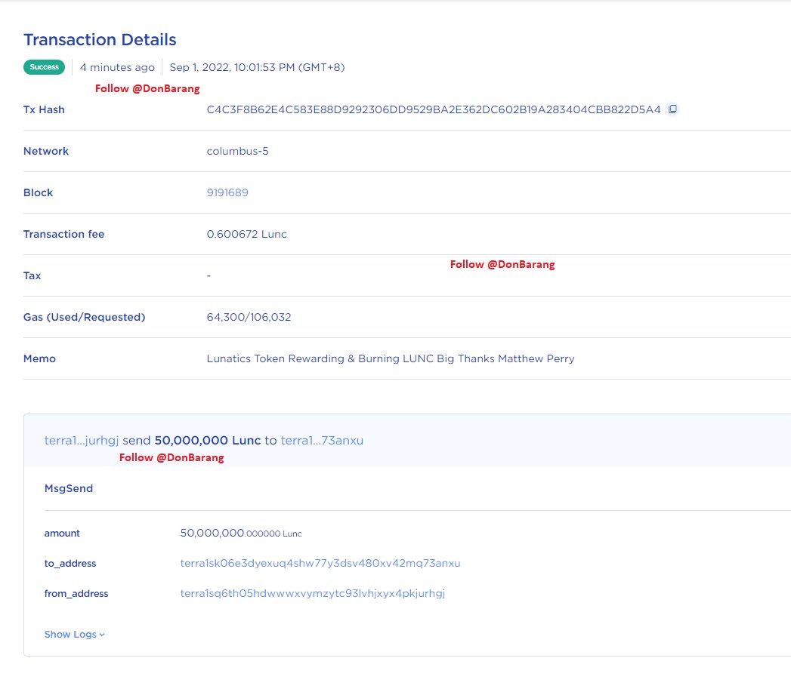Open the full from_address link
Viewport: 791px width, 692px height.
[313, 593]
